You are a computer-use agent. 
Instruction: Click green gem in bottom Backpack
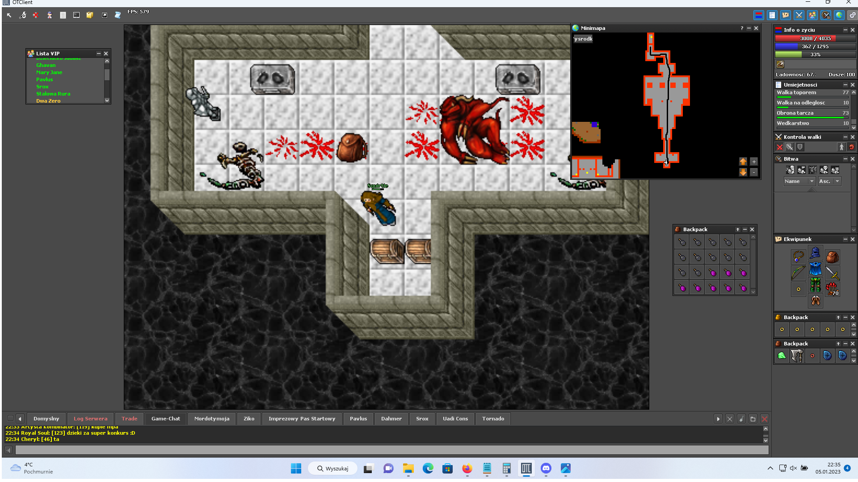(x=782, y=356)
